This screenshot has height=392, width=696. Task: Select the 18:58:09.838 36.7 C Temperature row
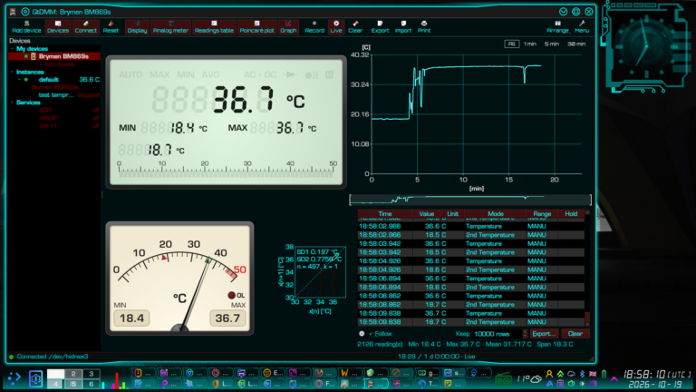(x=471, y=313)
